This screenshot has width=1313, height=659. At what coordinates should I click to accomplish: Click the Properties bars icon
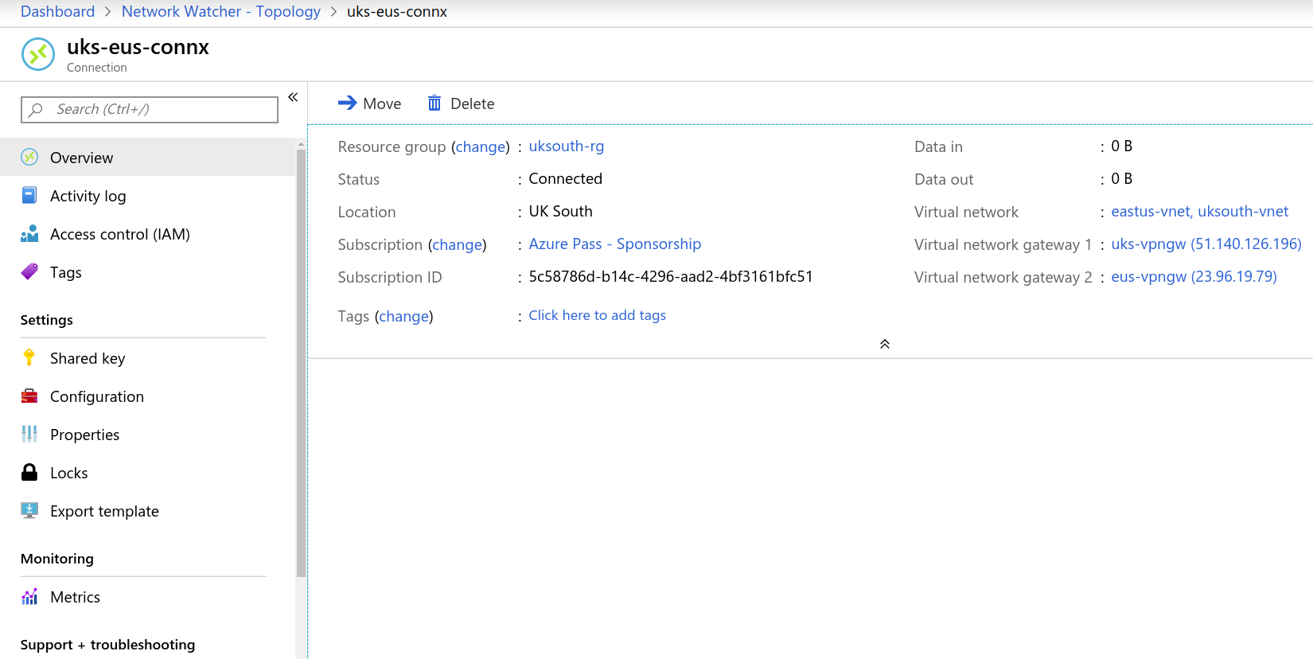(x=29, y=434)
